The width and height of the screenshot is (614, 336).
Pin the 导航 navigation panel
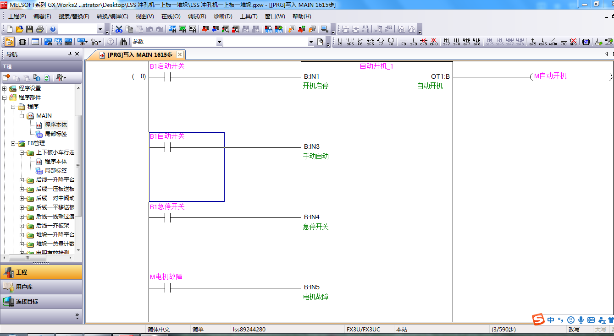(70, 54)
